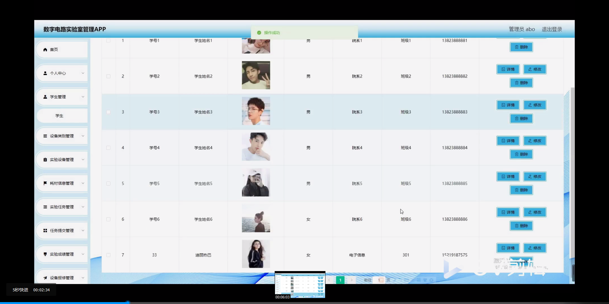Select the 设备类别管理 list icon
This screenshot has height=304, width=609.
coord(45,136)
